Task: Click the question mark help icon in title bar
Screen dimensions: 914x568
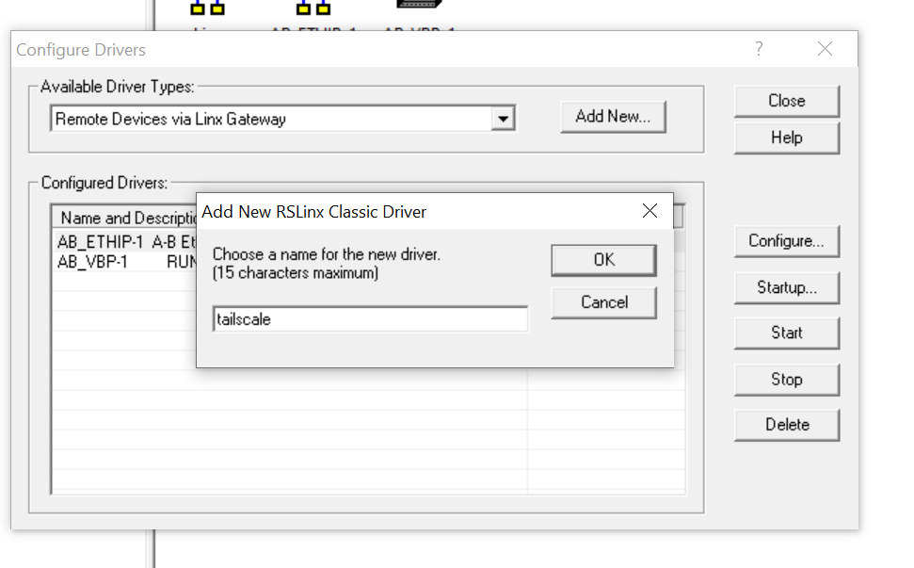Action: tap(759, 48)
